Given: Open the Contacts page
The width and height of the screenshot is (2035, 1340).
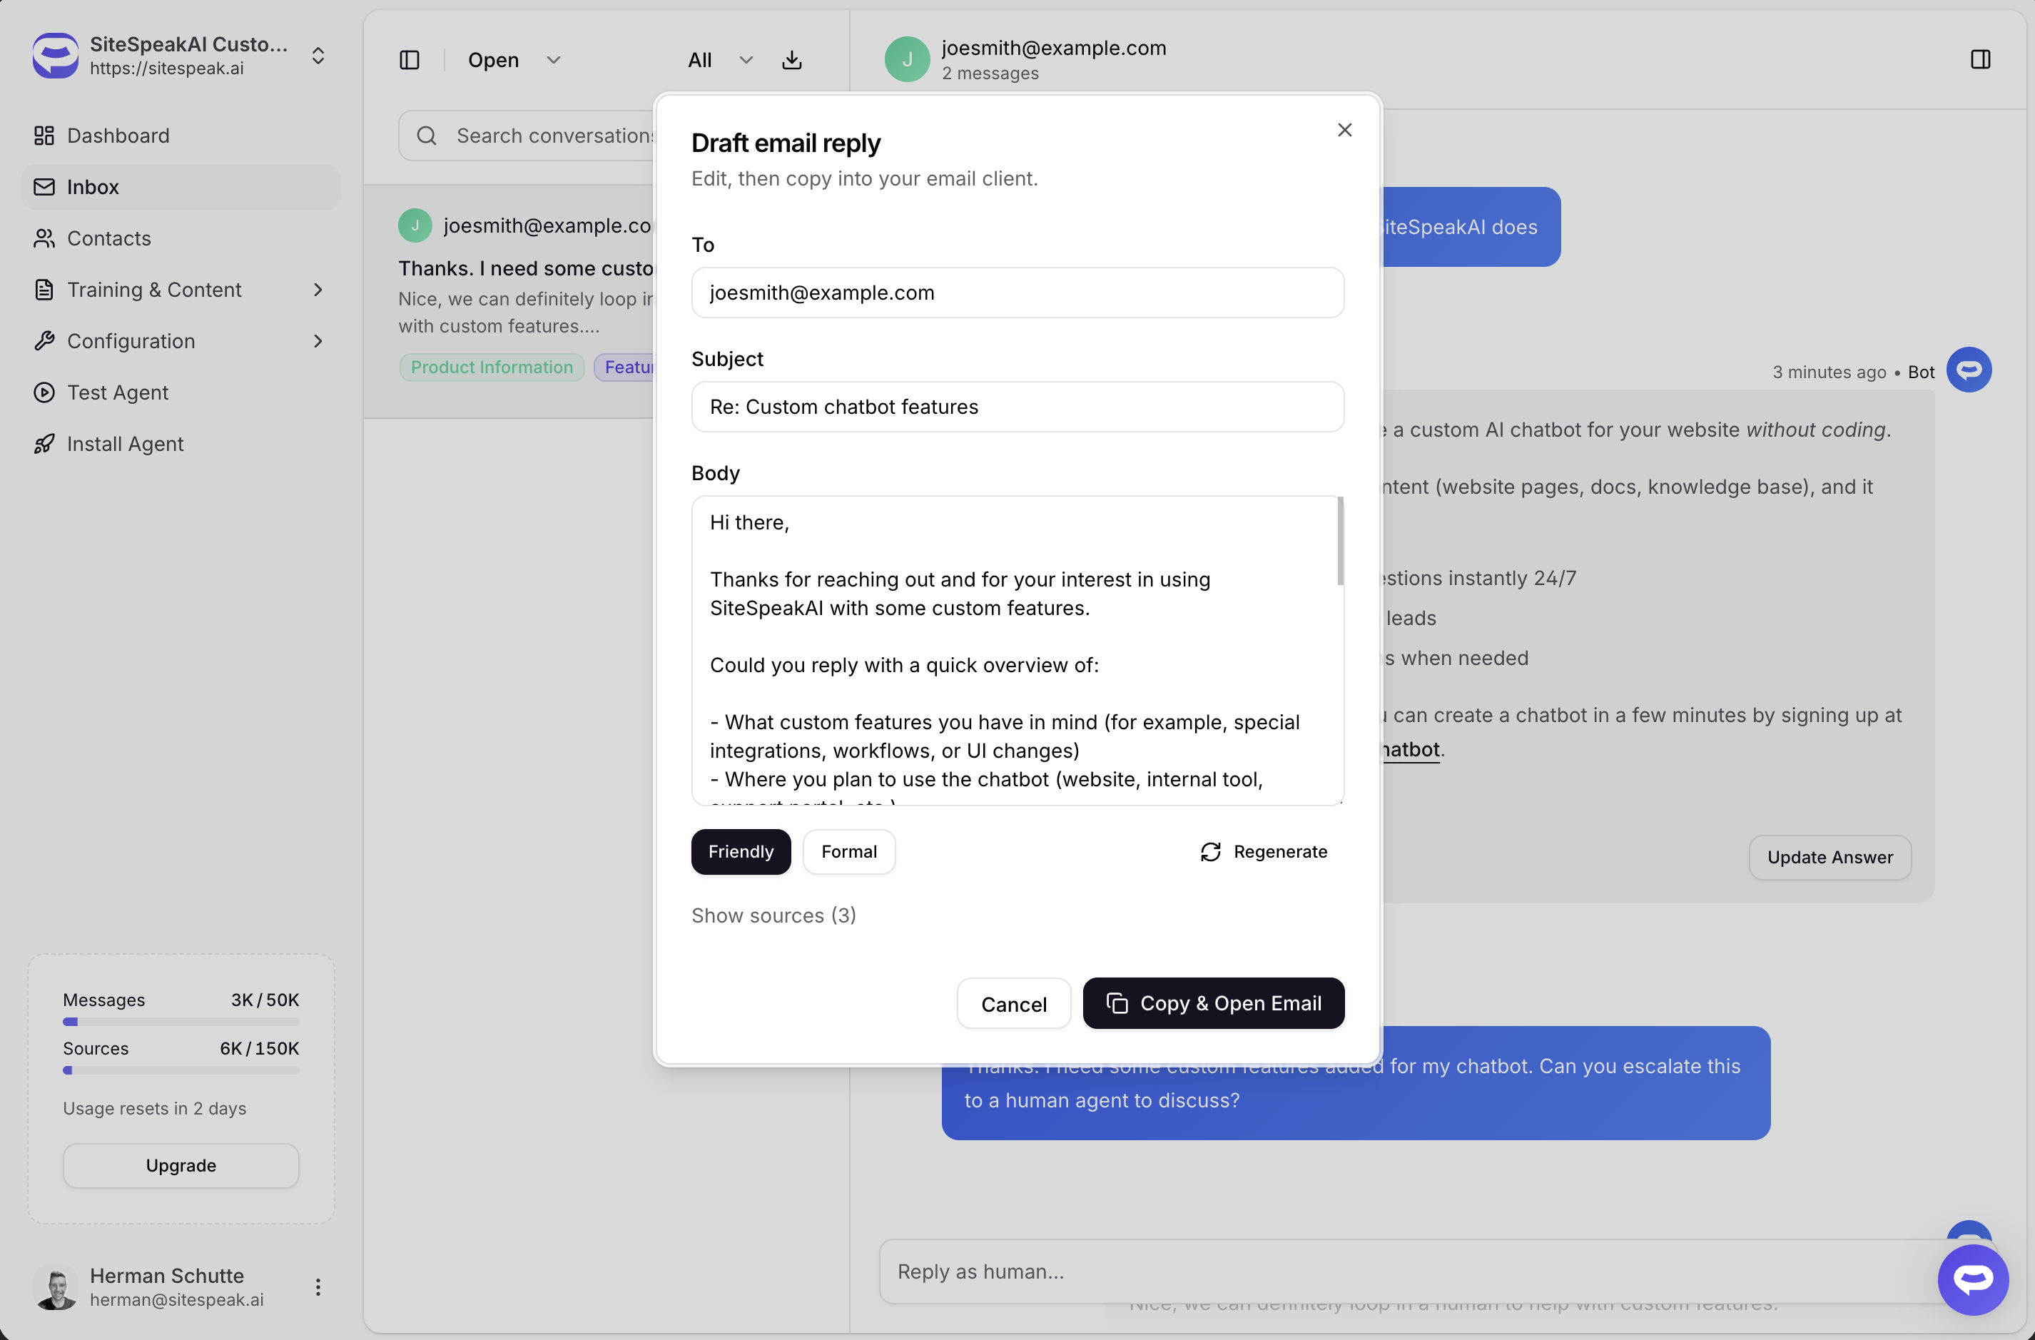Looking at the screenshot, I should pyautogui.click(x=181, y=238).
